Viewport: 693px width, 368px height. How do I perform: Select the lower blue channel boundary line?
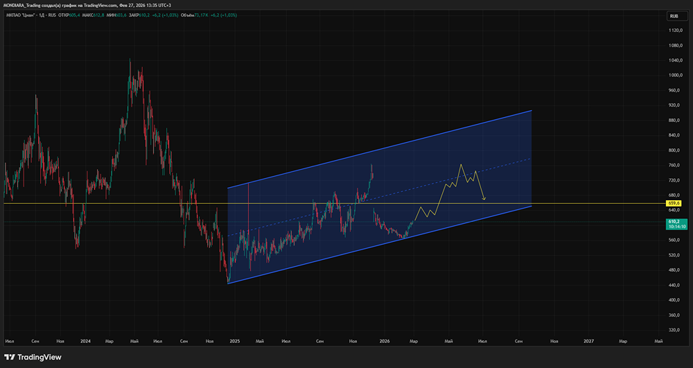(379, 245)
